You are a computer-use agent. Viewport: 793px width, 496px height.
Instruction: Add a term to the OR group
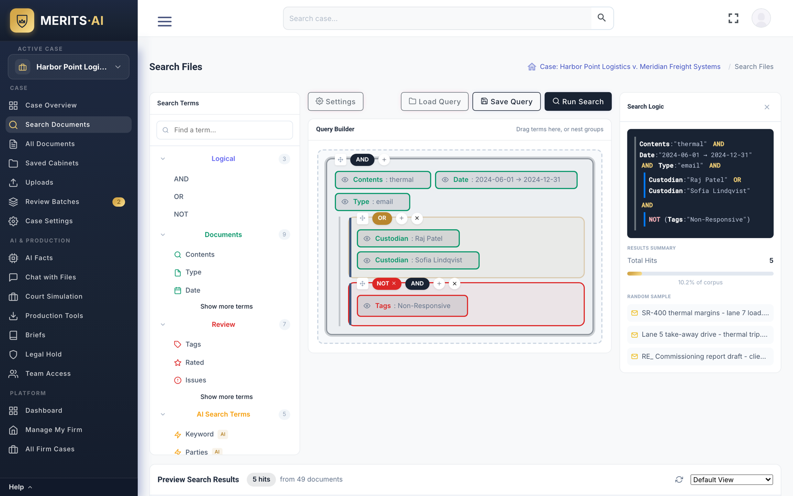pos(402,218)
